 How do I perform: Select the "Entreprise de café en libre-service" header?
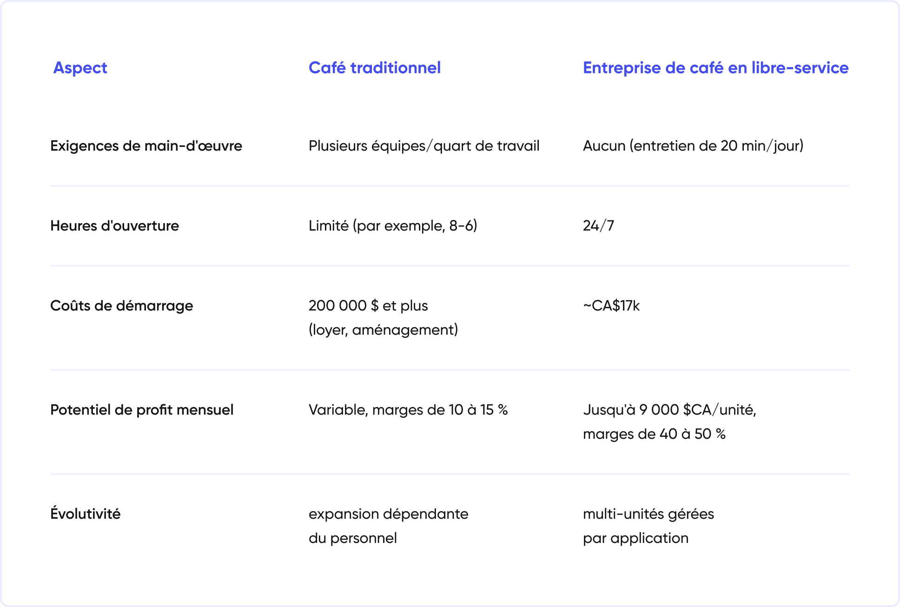tap(715, 68)
